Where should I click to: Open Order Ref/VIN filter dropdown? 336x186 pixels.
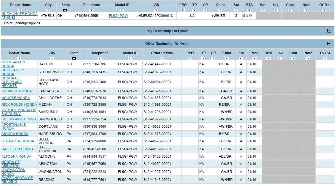162,58
